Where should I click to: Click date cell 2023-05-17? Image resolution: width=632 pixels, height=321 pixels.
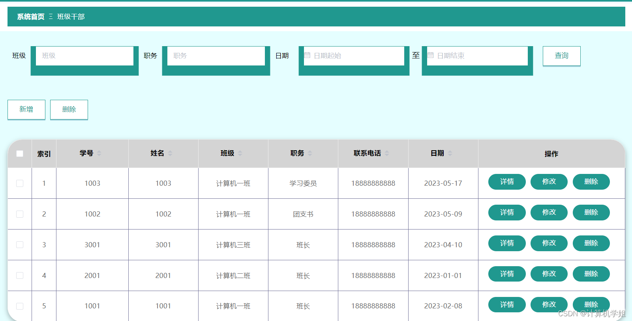tap(443, 183)
